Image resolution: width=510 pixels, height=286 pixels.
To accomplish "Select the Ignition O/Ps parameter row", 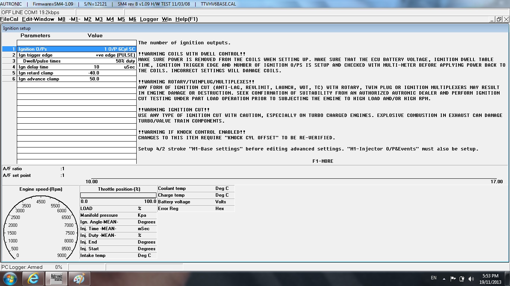I will point(69,49).
